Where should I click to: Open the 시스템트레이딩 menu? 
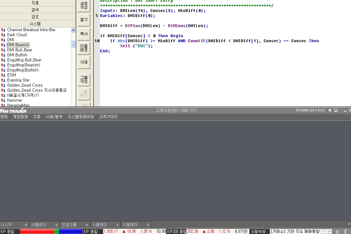81,117
